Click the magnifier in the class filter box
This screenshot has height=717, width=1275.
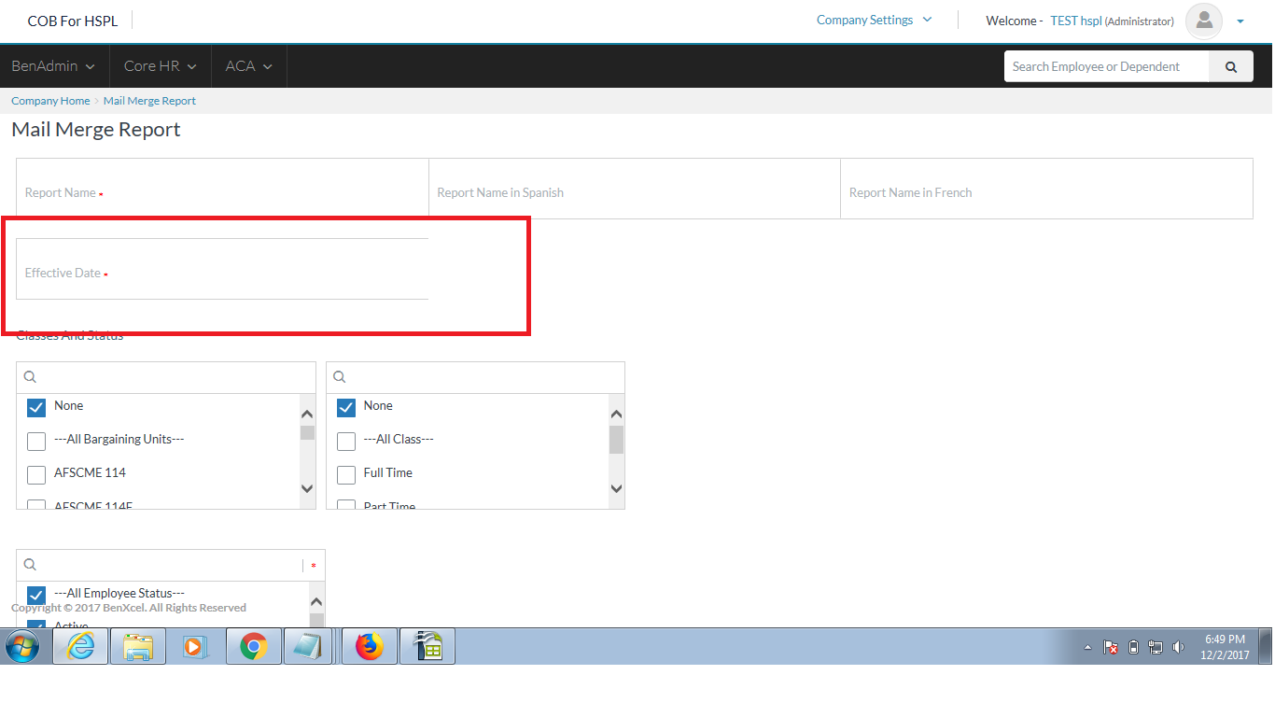(338, 375)
